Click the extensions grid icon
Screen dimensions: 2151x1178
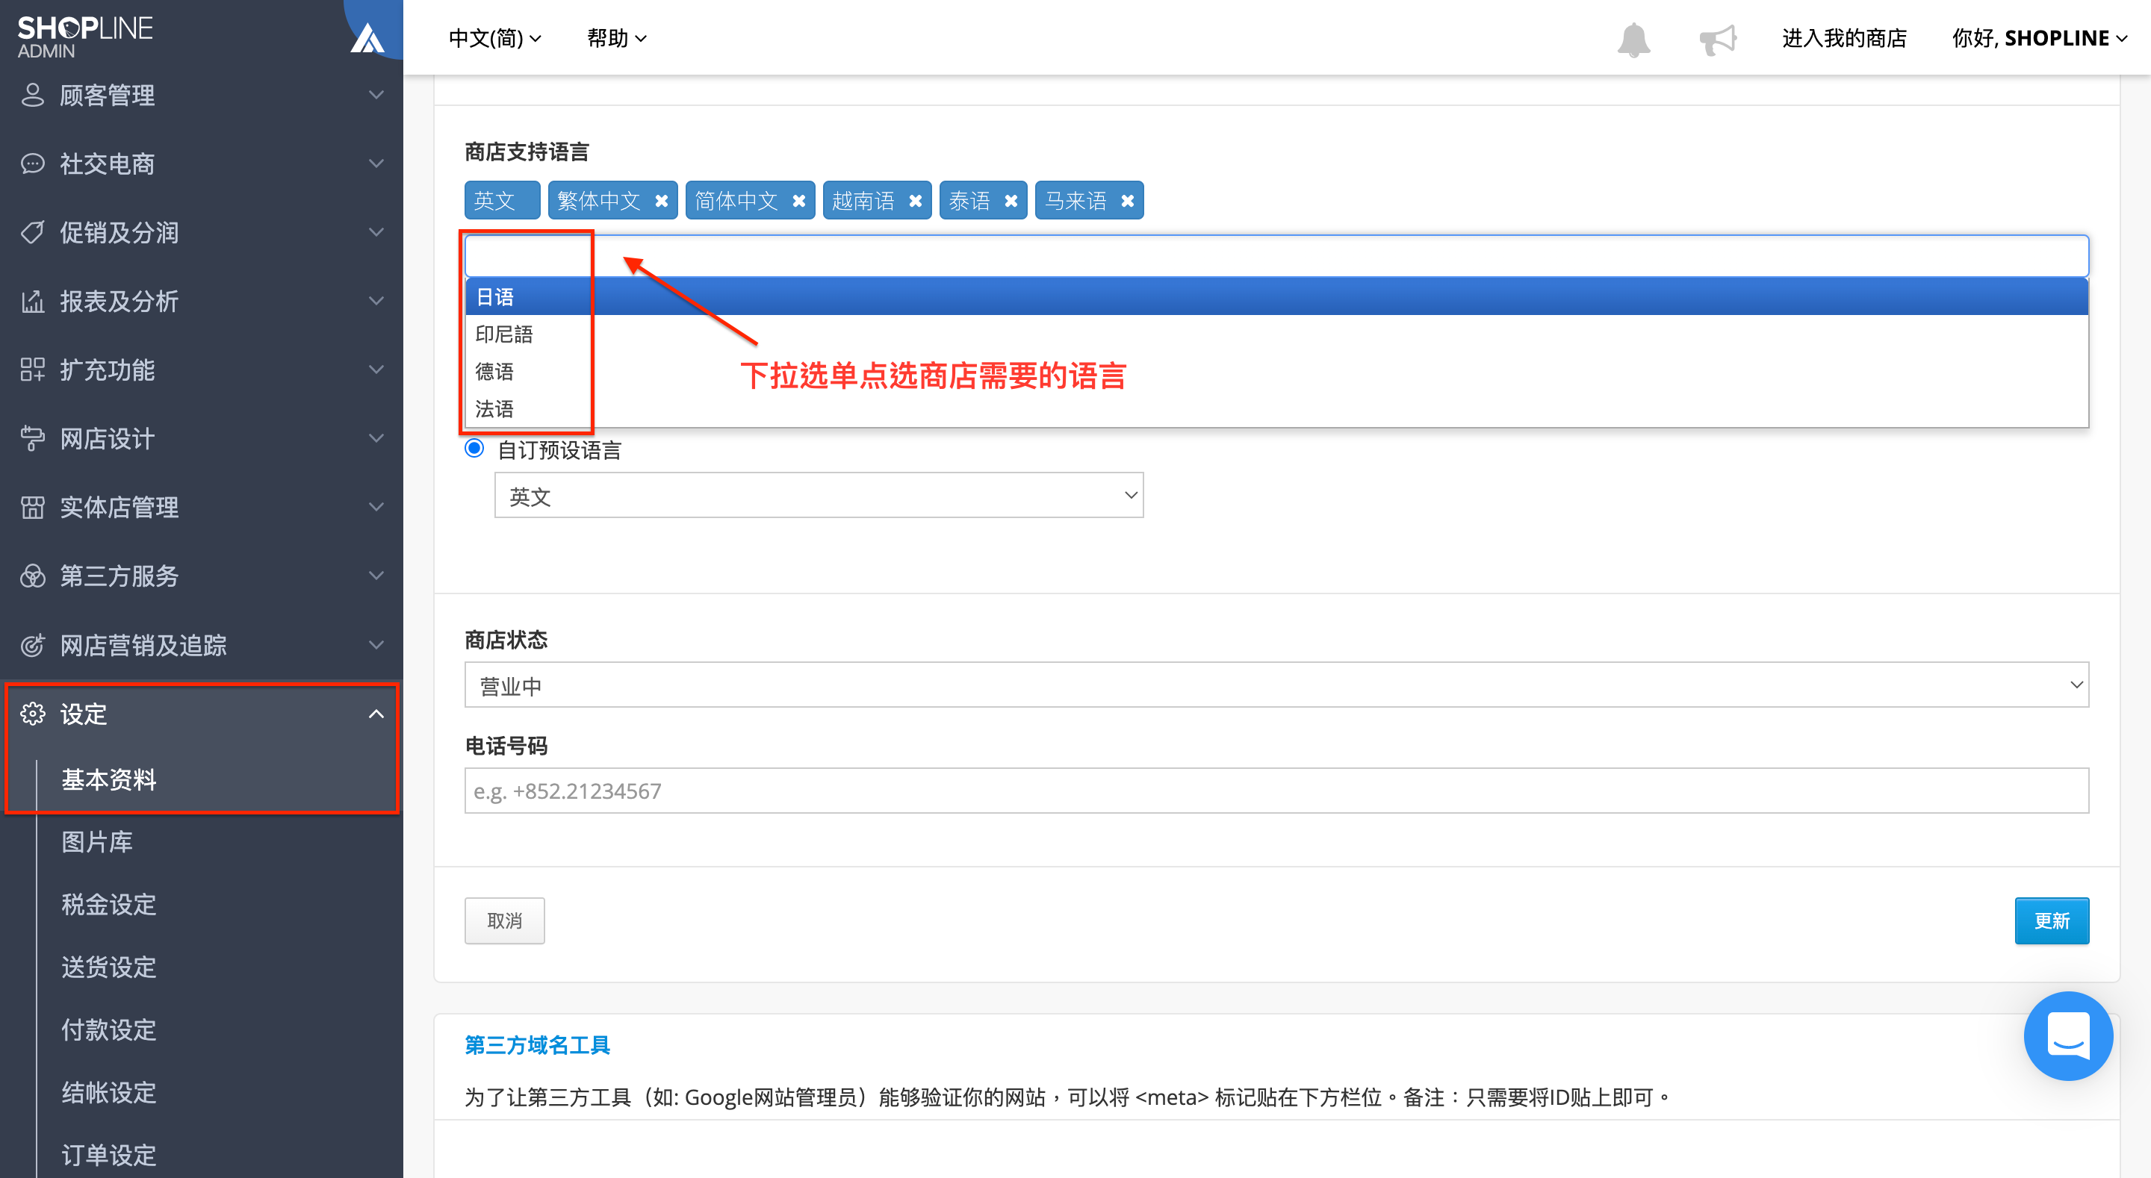click(33, 369)
